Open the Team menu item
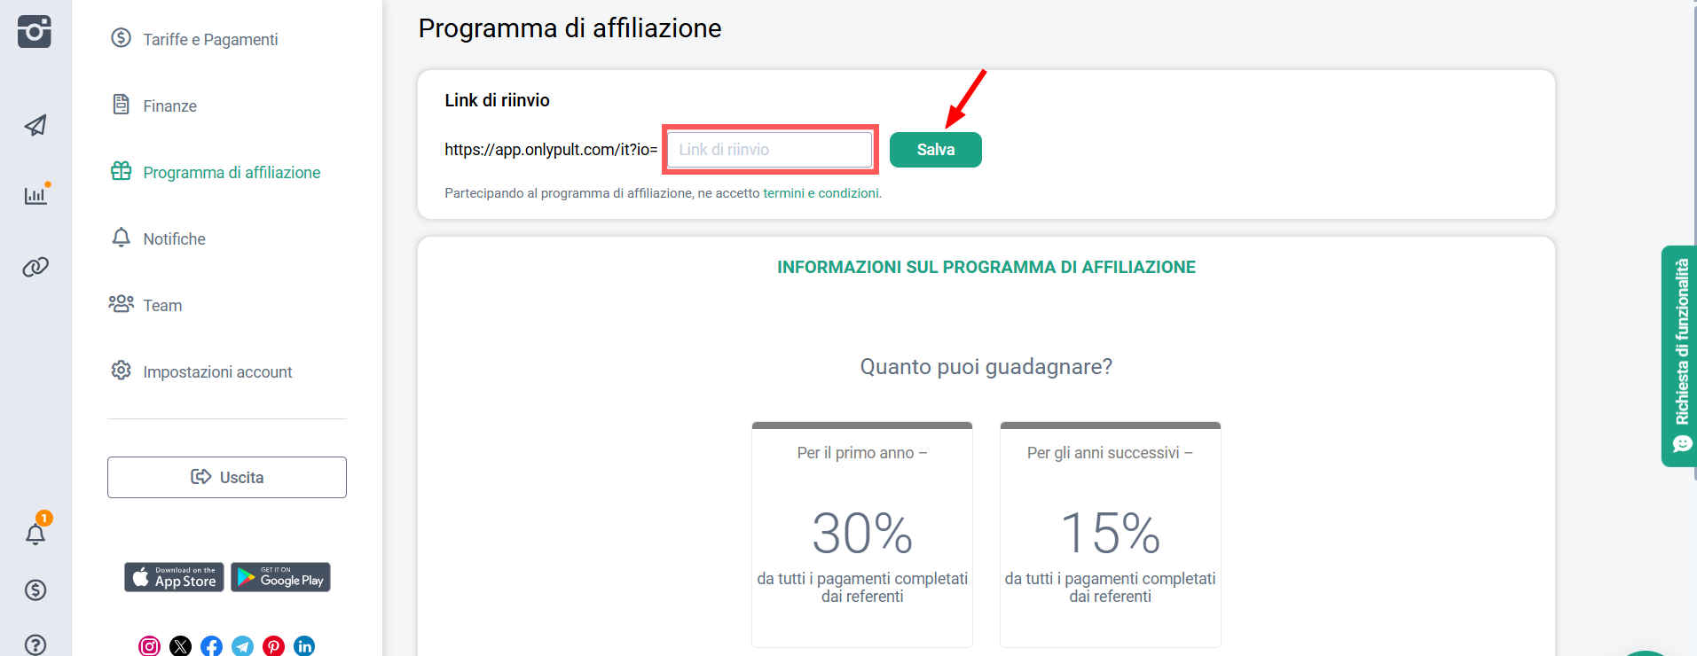Viewport: 1697px width, 656px height. point(162,306)
